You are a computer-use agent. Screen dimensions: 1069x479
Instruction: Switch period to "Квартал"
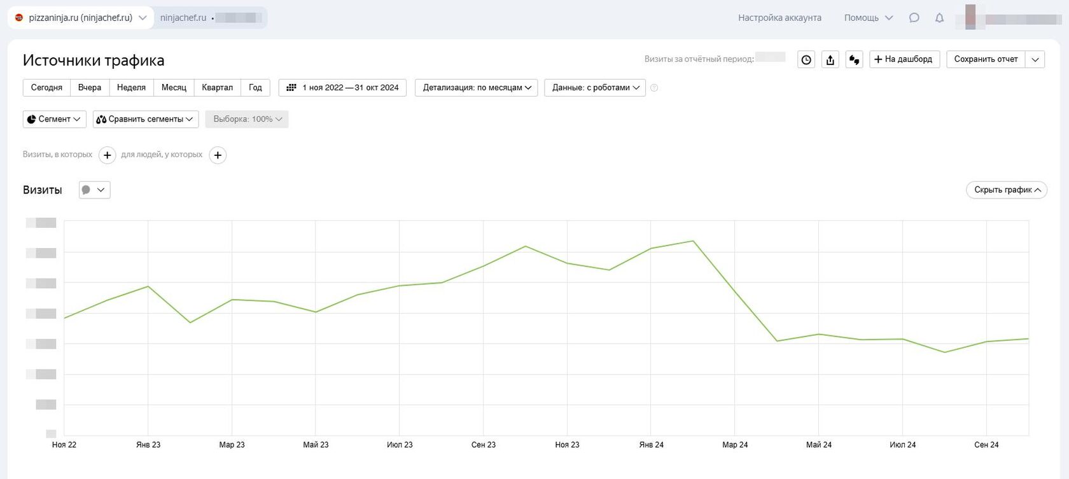coord(217,88)
